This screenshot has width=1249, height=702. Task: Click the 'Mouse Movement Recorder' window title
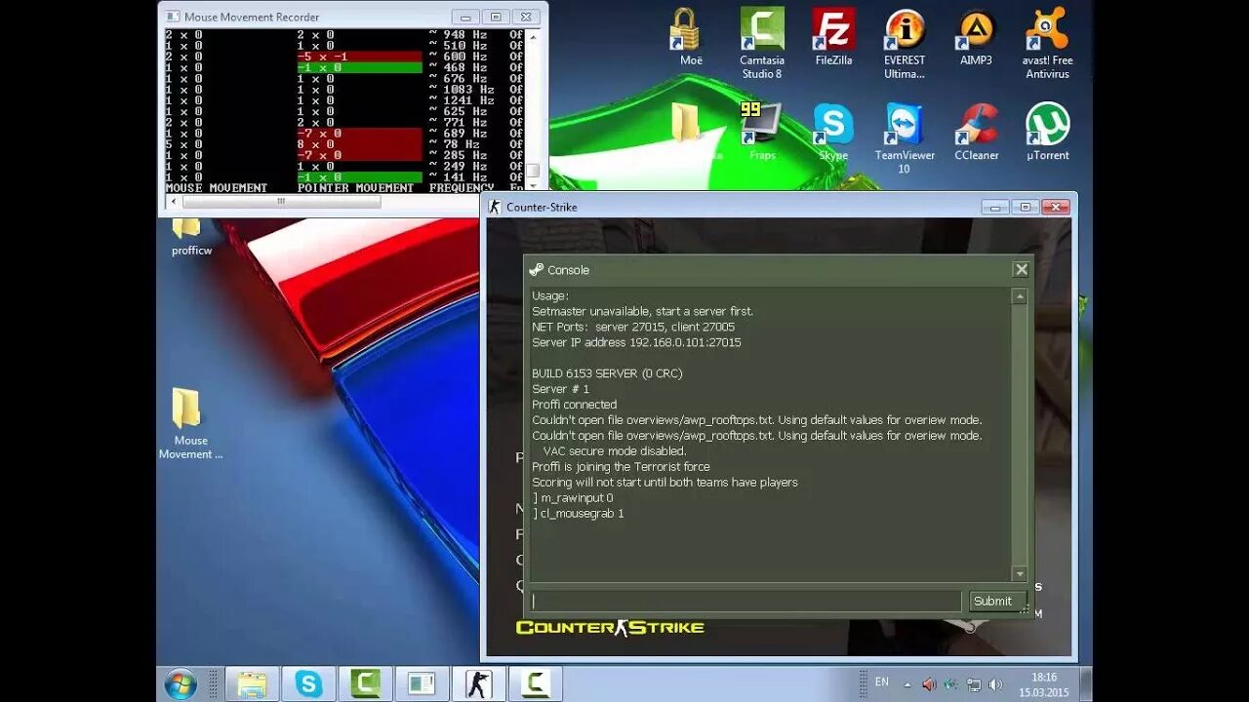[x=252, y=17]
